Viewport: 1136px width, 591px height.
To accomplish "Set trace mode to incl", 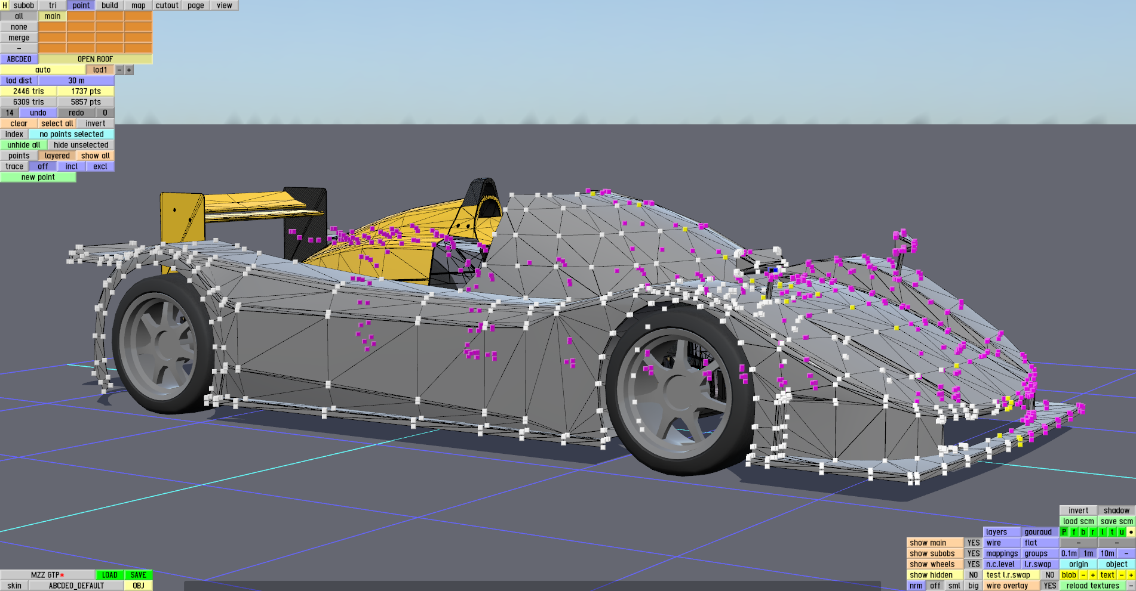I will point(72,166).
